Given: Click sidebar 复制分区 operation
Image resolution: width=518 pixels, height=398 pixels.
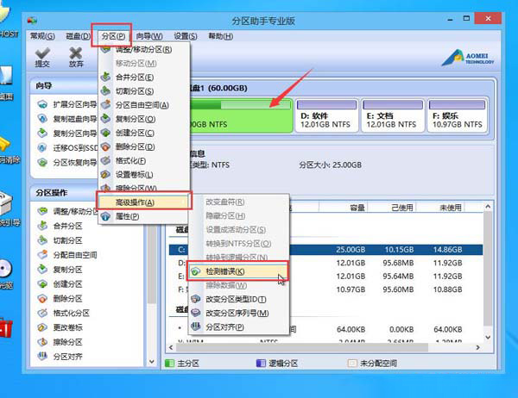Looking at the screenshot, I should click(60, 270).
